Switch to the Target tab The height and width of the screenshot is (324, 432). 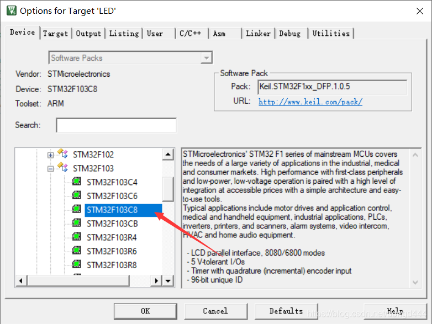tap(55, 34)
